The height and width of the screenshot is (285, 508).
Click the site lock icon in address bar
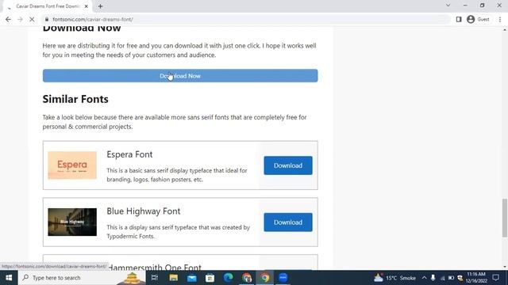[x=47, y=19]
